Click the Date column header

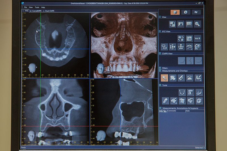(x=195, y=111)
